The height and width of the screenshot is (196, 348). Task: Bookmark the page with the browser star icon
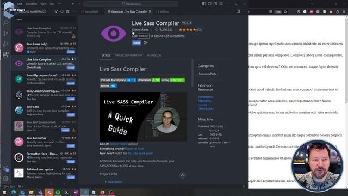285,11
